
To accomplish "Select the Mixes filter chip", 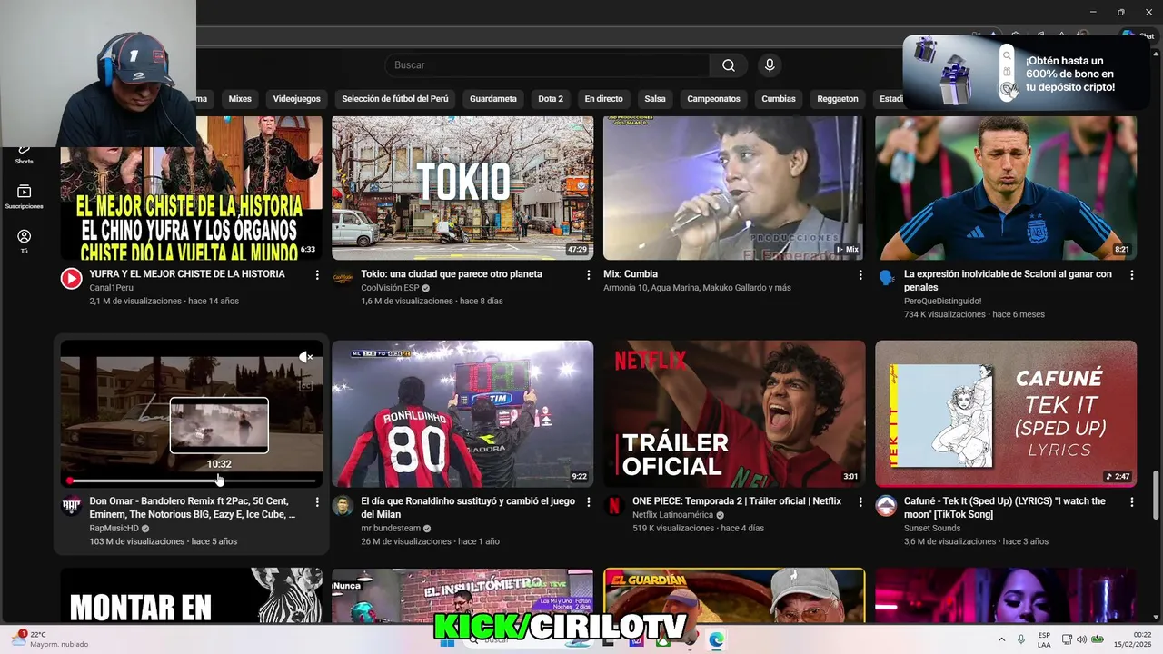I will pos(240,99).
